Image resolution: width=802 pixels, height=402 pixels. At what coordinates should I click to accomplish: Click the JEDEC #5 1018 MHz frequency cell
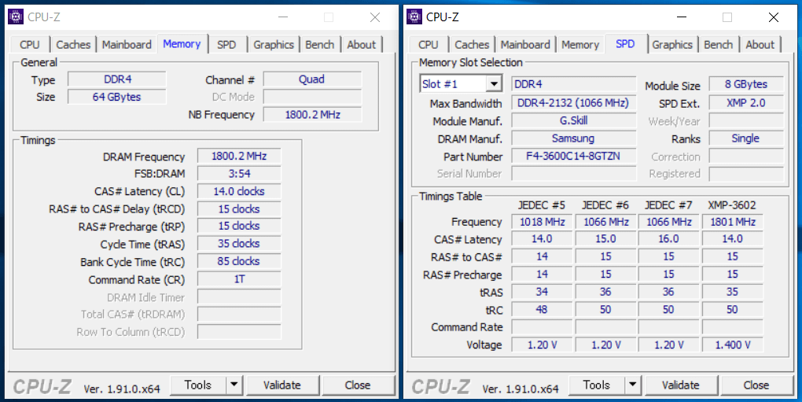click(542, 222)
